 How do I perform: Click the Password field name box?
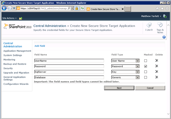[x=69, y=66]
